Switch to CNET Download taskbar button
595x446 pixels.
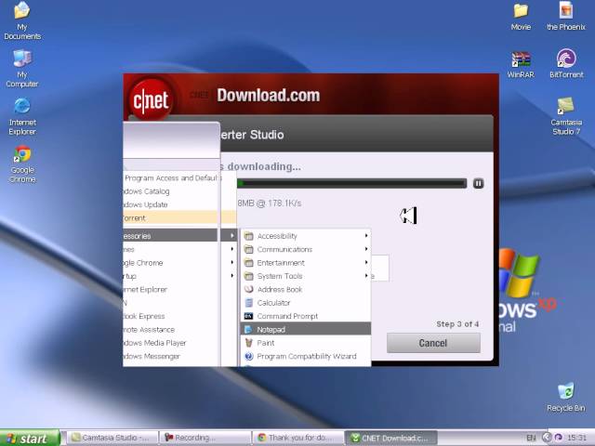coord(390,438)
